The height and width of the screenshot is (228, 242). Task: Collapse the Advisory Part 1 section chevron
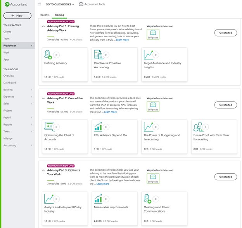click(x=43, y=27)
